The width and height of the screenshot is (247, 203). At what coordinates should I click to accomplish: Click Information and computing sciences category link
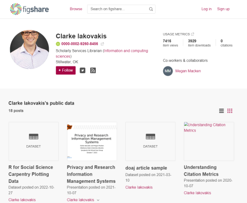tap(102, 53)
